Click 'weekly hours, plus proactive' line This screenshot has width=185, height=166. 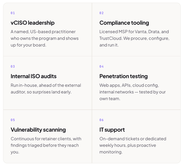coord(128,145)
